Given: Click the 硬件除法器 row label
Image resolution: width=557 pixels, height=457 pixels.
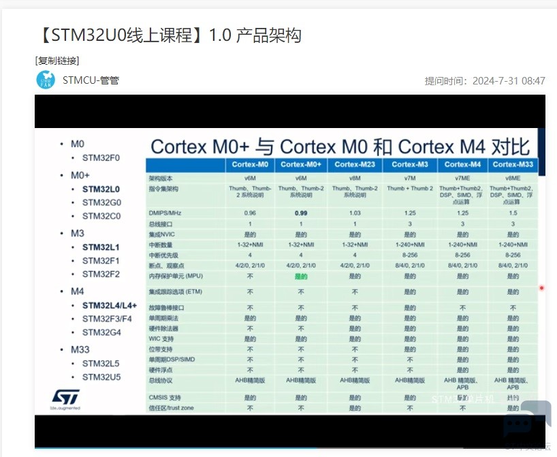Looking at the screenshot, I should tap(163, 328).
